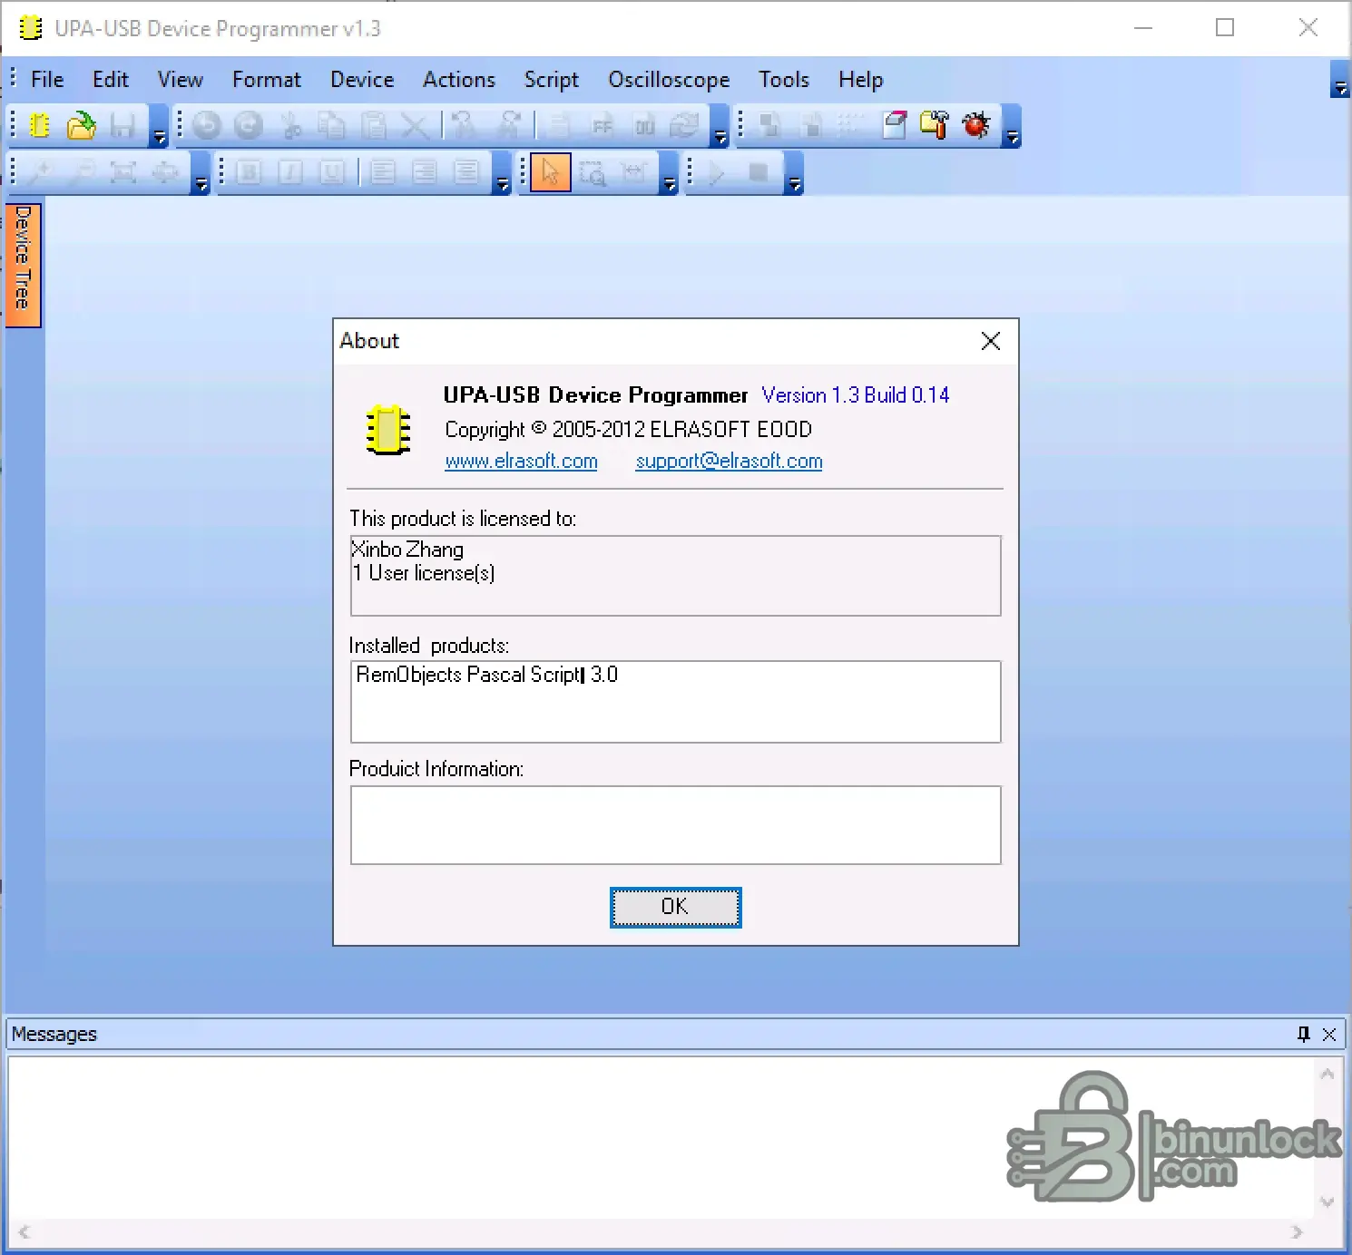Click the open file folder icon
The width and height of the screenshot is (1352, 1255).
pyautogui.click(x=81, y=125)
